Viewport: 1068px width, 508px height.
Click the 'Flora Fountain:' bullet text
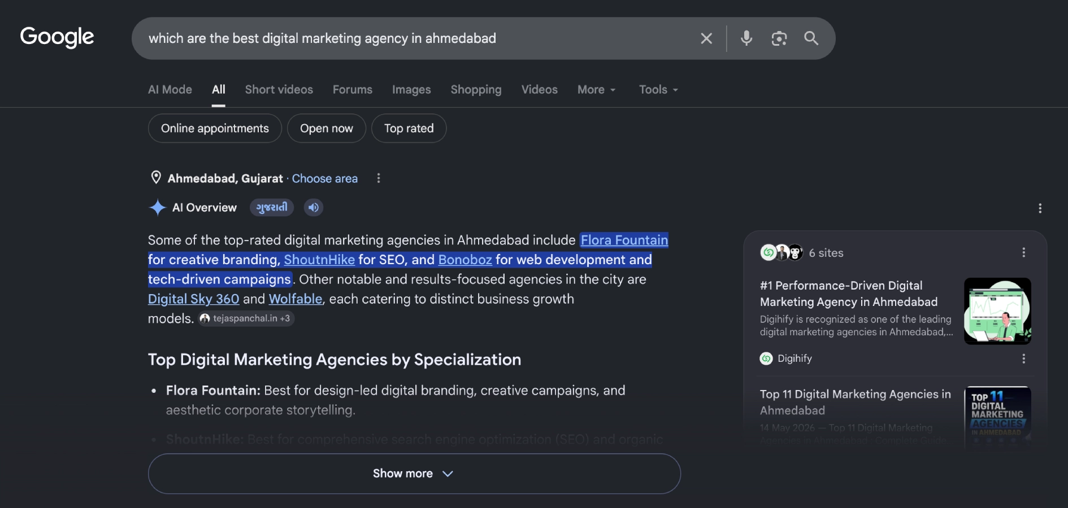[x=213, y=391]
